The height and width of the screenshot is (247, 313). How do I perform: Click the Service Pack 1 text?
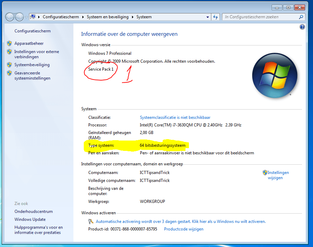click(x=101, y=69)
